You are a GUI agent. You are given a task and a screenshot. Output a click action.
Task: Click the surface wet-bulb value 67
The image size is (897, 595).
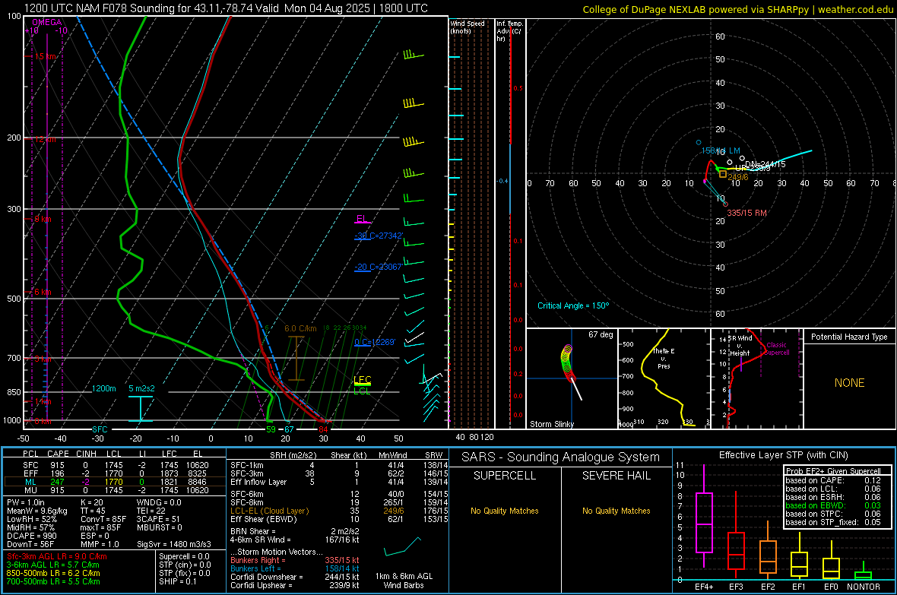(289, 429)
